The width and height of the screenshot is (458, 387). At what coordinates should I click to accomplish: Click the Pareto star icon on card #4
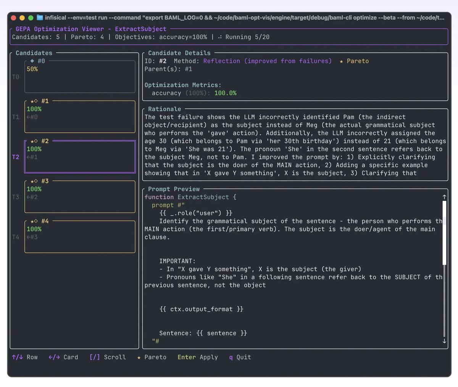click(x=32, y=221)
